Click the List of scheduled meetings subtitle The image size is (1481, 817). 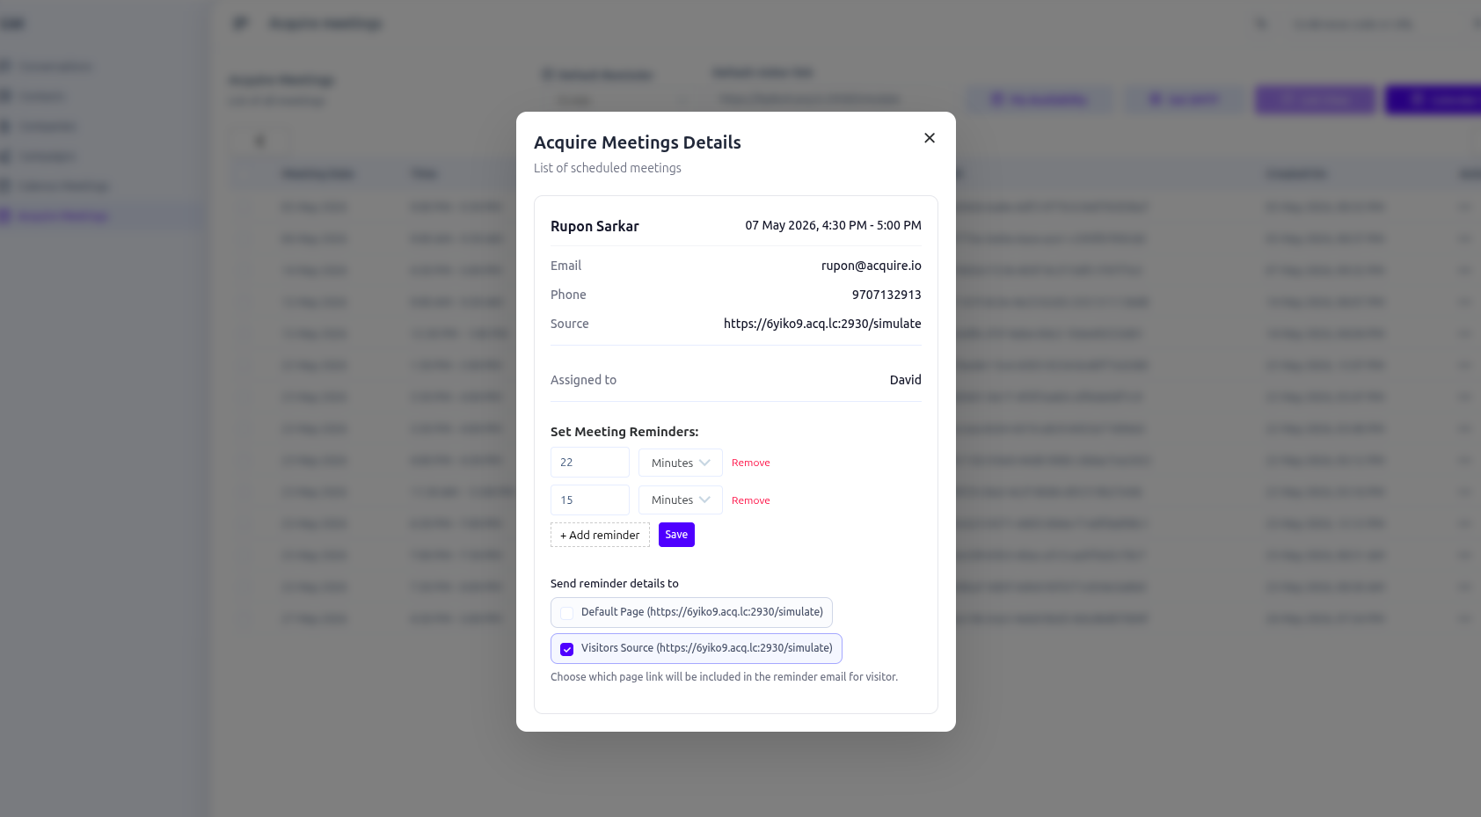click(608, 168)
